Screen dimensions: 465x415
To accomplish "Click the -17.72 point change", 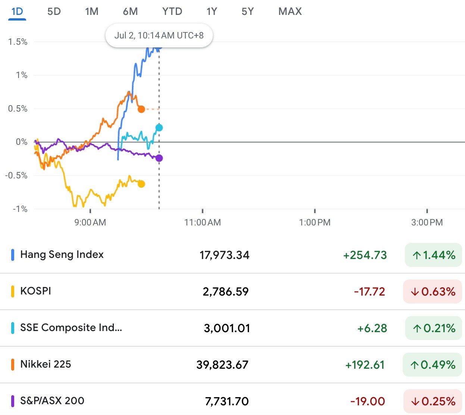I will [x=369, y=291].
